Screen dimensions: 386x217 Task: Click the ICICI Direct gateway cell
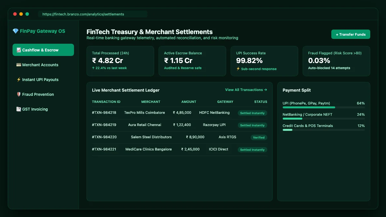point(219,149)
